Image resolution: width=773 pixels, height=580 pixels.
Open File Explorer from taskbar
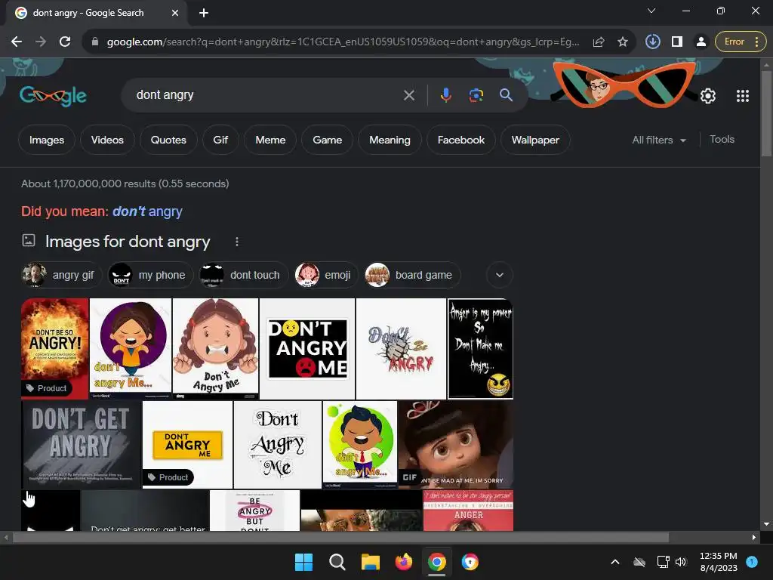[370, 562]
